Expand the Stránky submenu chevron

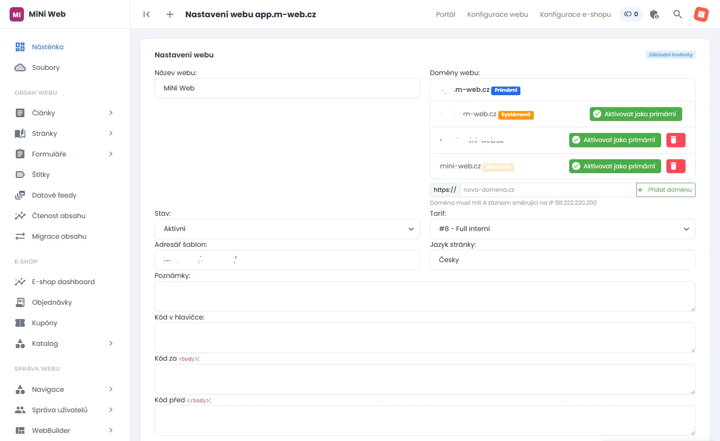(111, 133)
